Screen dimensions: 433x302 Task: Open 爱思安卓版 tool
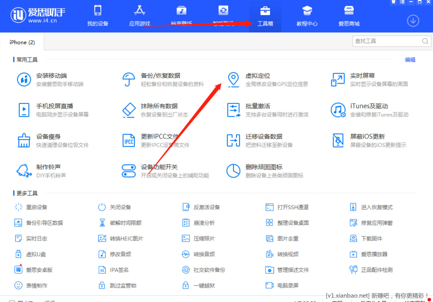point(33,270)
